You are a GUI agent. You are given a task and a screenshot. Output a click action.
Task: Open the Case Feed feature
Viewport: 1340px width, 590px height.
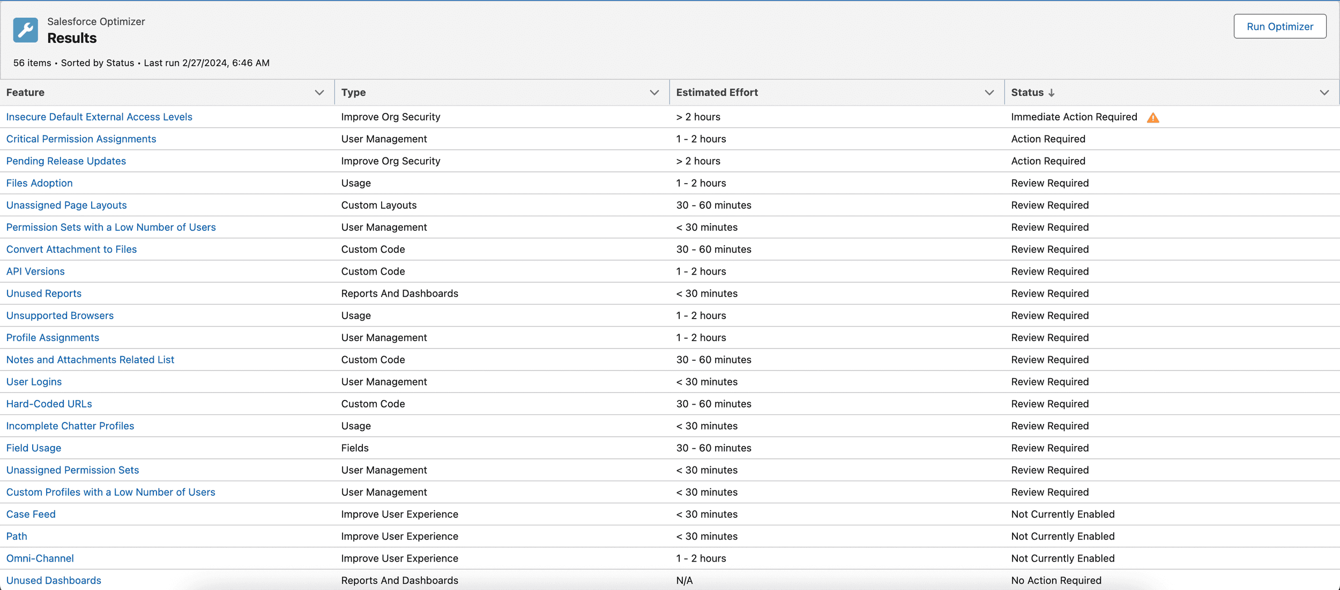click(31, 514)
